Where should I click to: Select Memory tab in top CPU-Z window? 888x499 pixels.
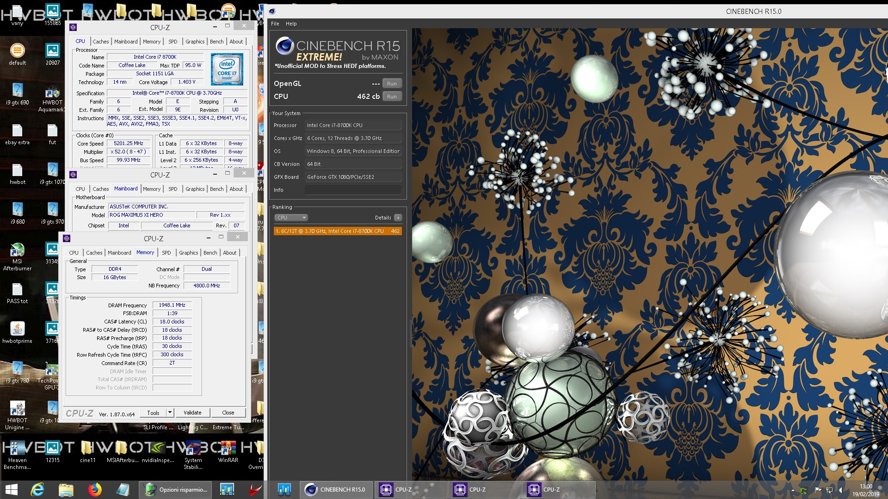tap(152, 42)
